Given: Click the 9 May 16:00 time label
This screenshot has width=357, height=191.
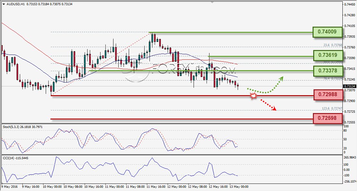Looking at the screenshot, I should point(31,187).
